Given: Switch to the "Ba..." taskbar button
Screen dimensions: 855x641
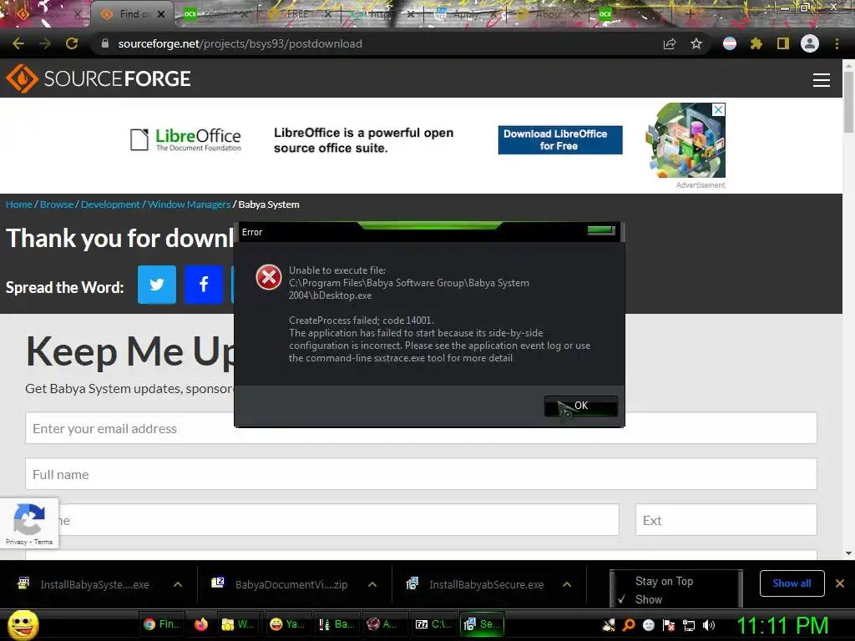Looking at the screenshot, I should [x=336, y=624].
